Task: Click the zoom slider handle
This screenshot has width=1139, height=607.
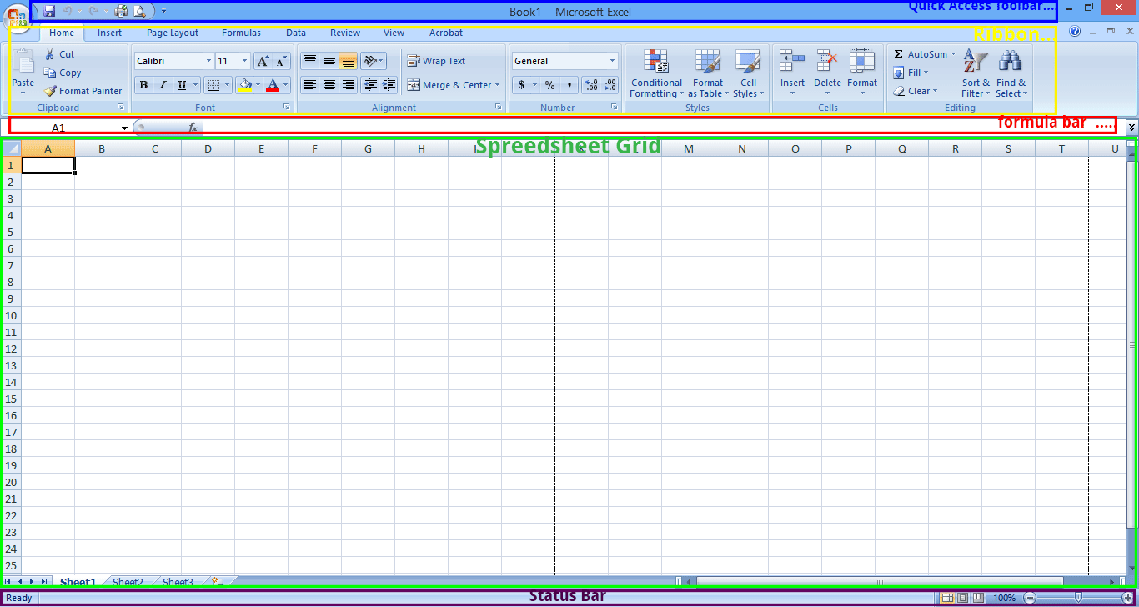Action: coord(1078,598)
